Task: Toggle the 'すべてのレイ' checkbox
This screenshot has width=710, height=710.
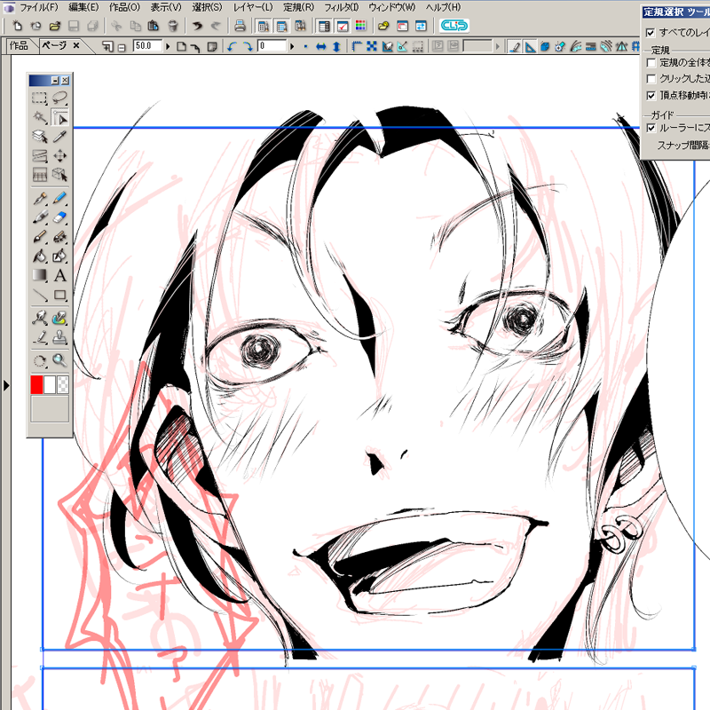Action: [x=651, y=33]
